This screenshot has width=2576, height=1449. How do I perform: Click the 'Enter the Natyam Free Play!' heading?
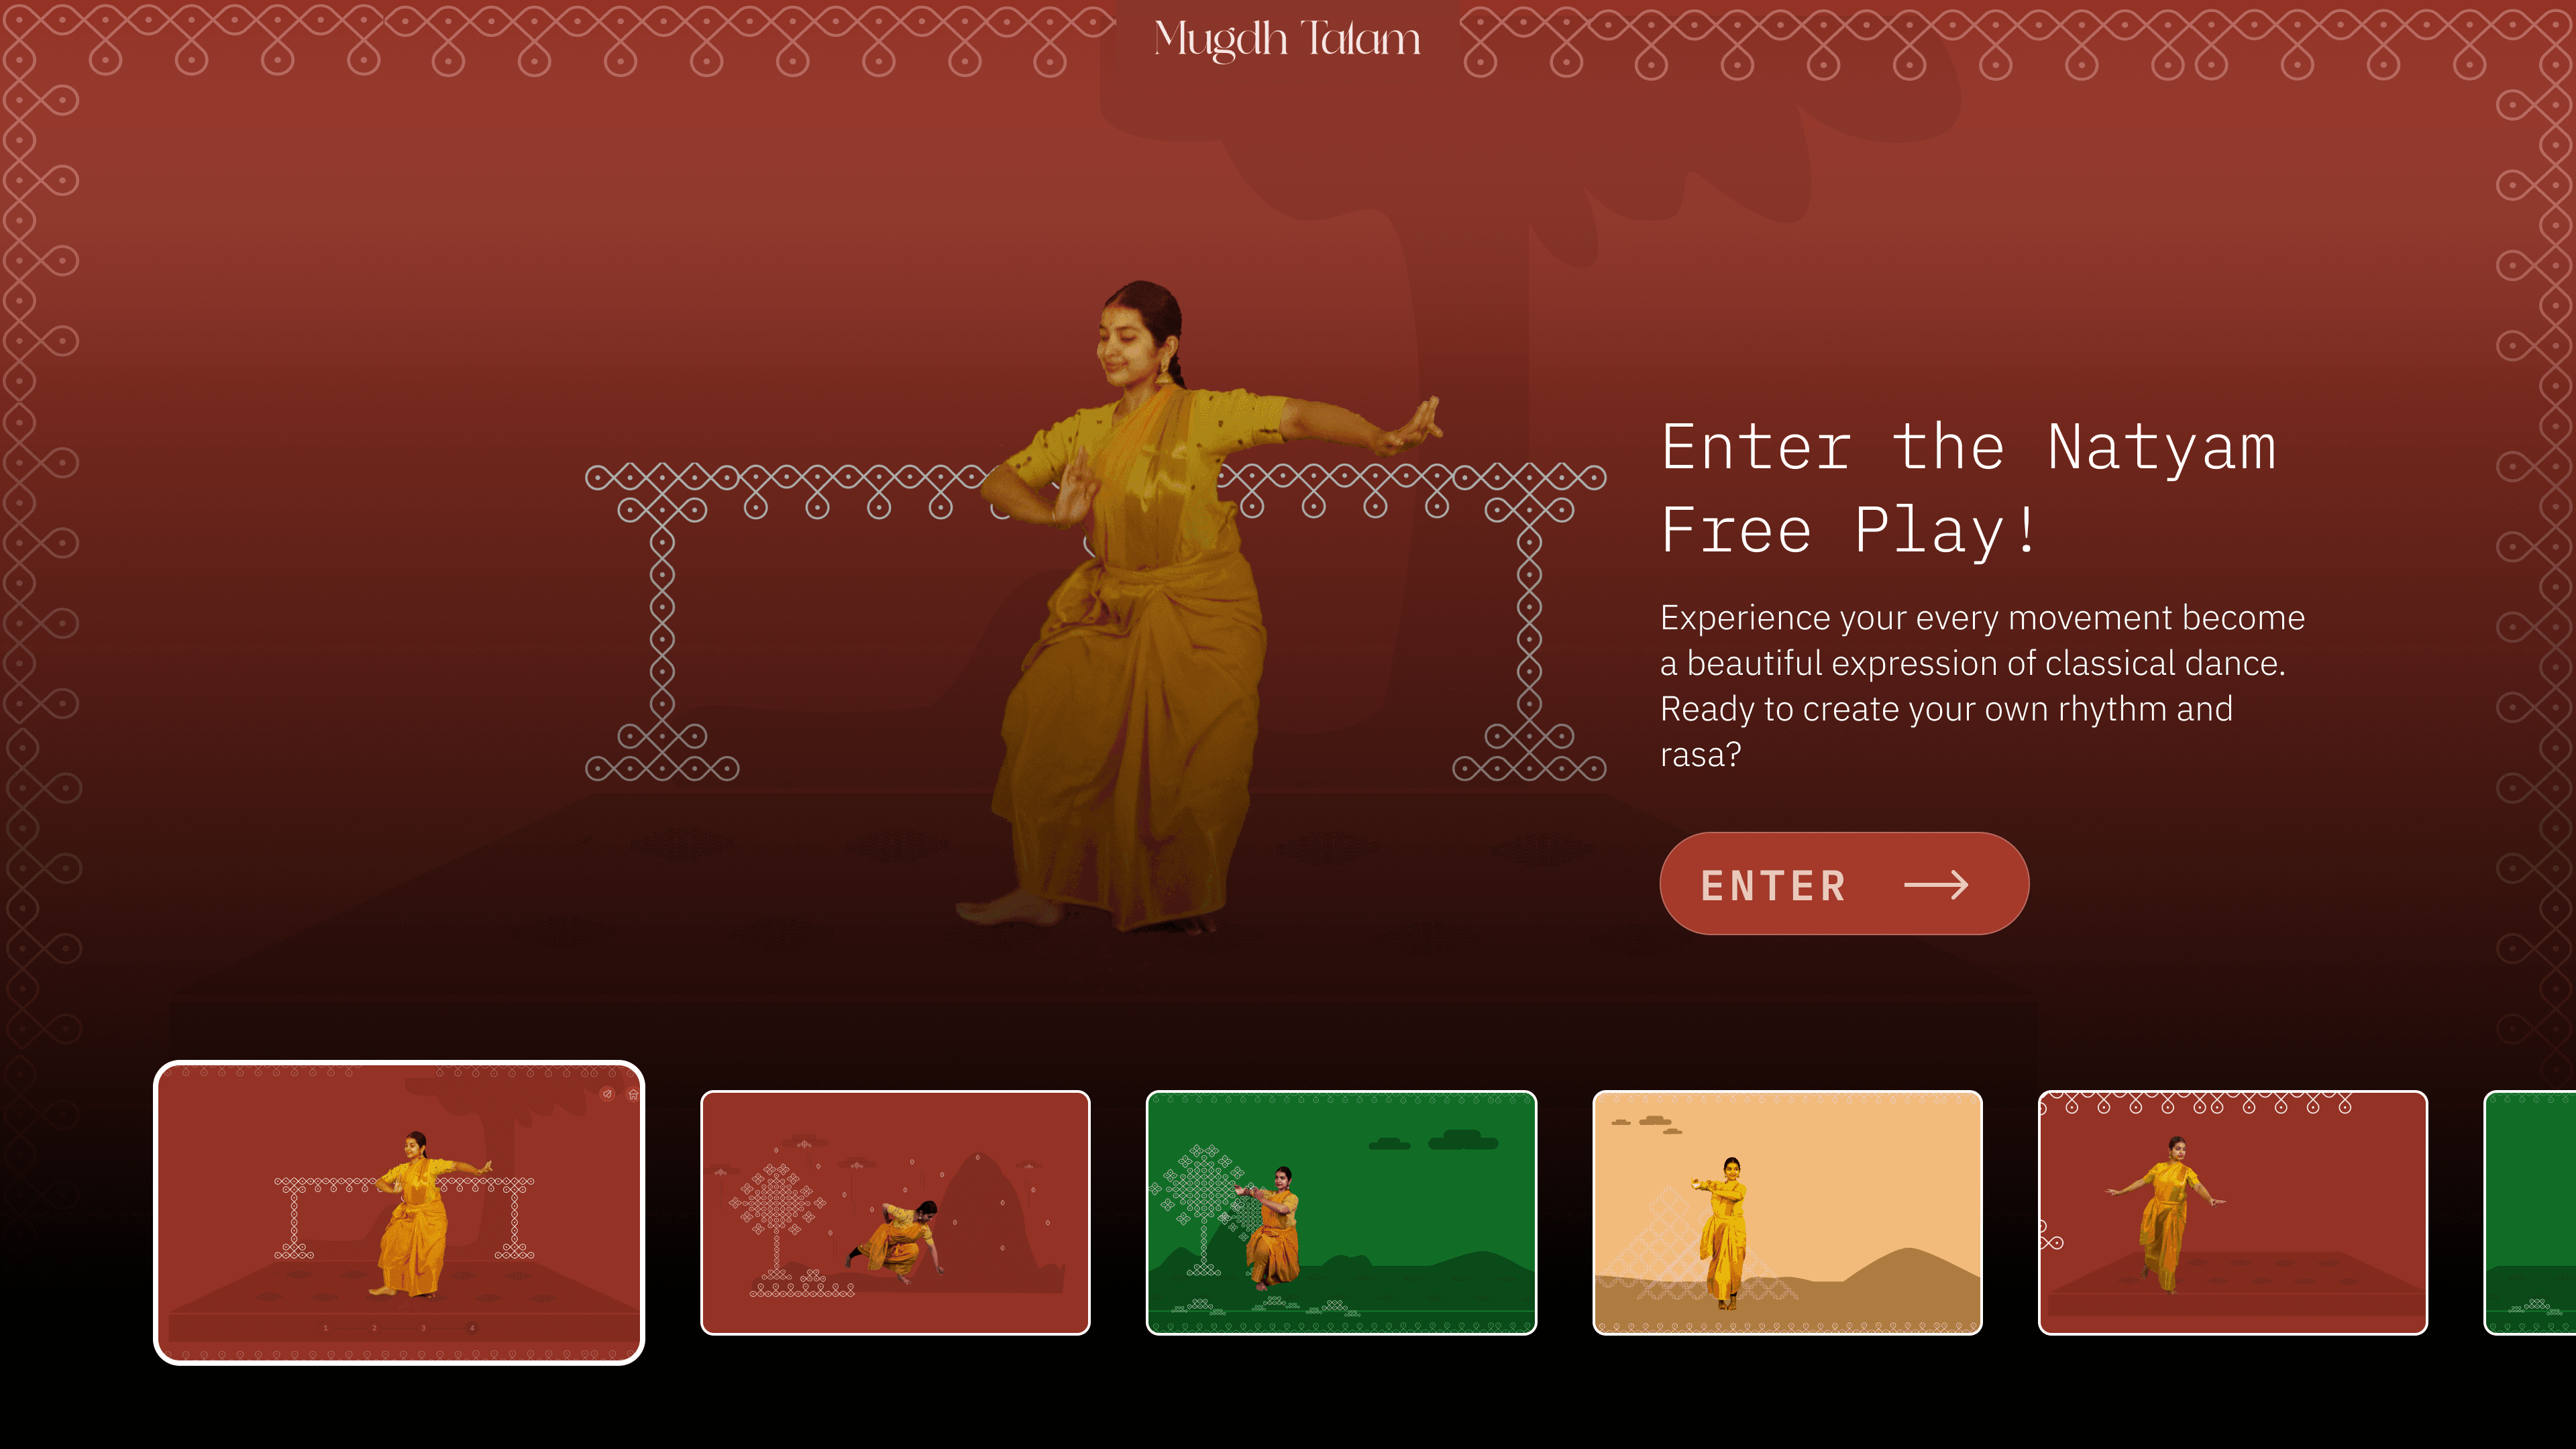pos(1968,488)
